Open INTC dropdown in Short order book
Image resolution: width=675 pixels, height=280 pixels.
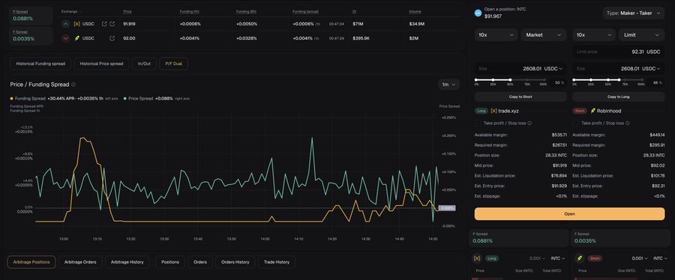tap(660, 258)
